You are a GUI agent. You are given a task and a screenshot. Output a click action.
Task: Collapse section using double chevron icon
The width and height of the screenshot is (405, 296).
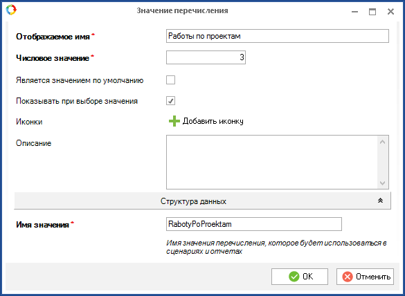click(380, 201)
